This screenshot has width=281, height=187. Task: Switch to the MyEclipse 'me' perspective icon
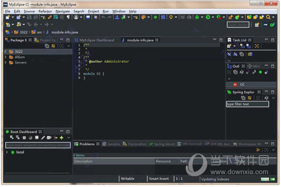pyautogui.click(x=266, y=25)
